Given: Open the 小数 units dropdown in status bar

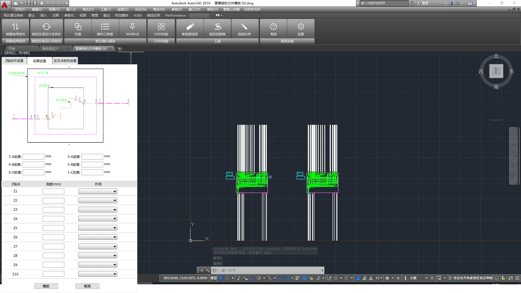Looking at the screenshot, I should pyautogui.click(x=418, y=278).
